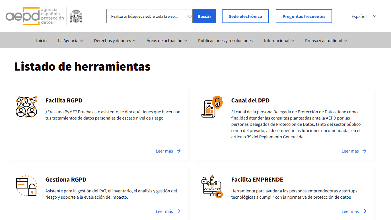Click the Canal del DPD card title
Viewport: 391px width, 220px height.
(250, 100)
